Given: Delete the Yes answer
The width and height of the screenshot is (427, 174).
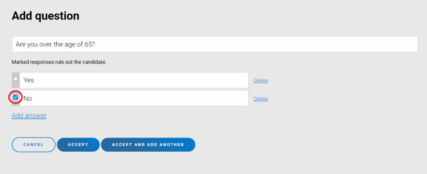Looking at the screenshot, I should click(x=261, y=81).
